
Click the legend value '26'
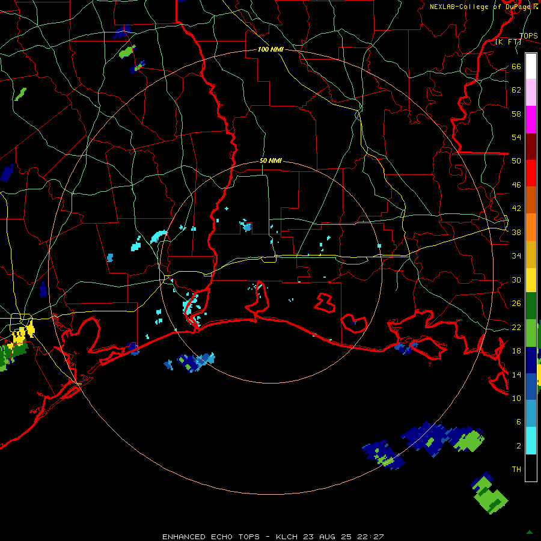(x=516, y=304)
